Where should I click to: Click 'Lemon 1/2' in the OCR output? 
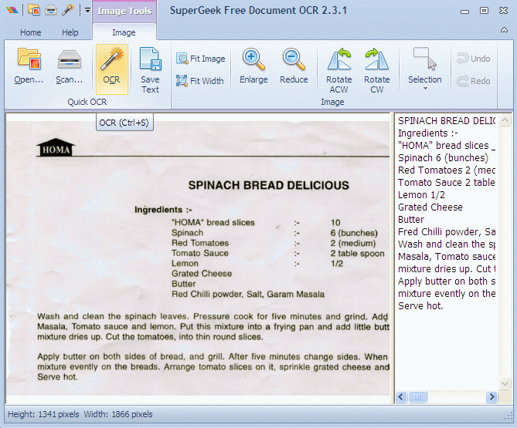point(421,195)
